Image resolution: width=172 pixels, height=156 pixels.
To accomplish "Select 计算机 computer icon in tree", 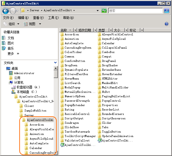I will pyautogui.click(x=11, y=82).
